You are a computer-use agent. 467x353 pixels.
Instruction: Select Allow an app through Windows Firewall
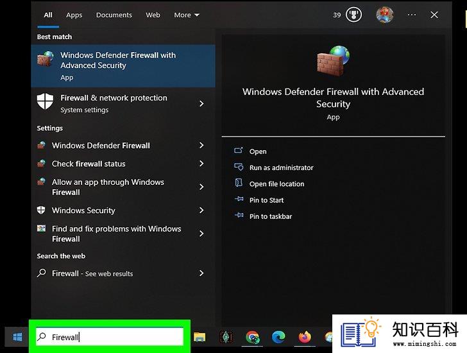coord(108,187)
